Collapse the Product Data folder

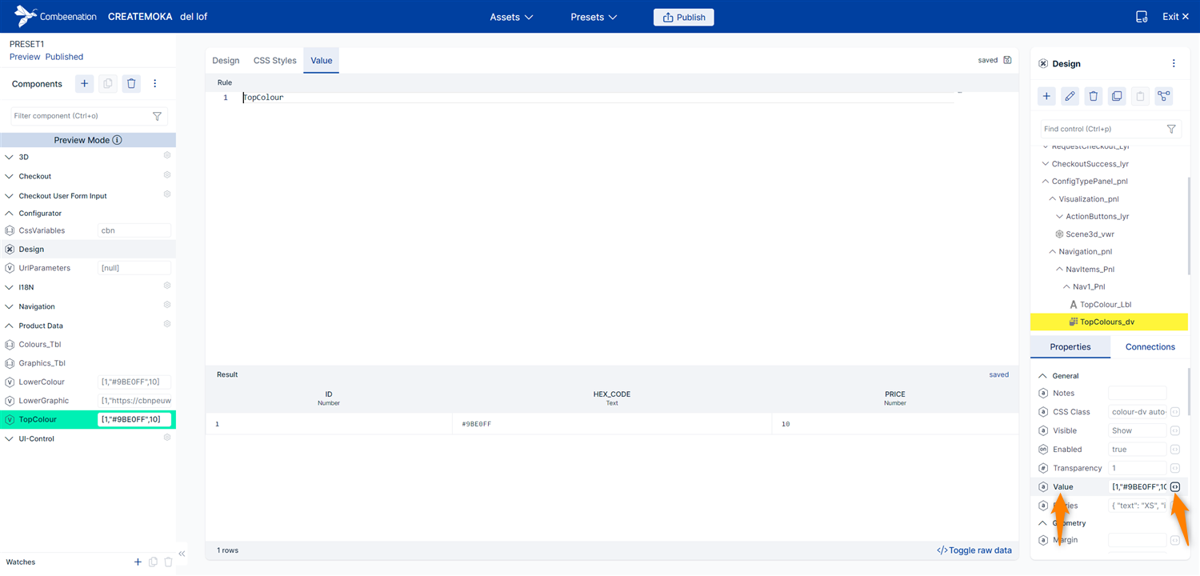(10, 326)
